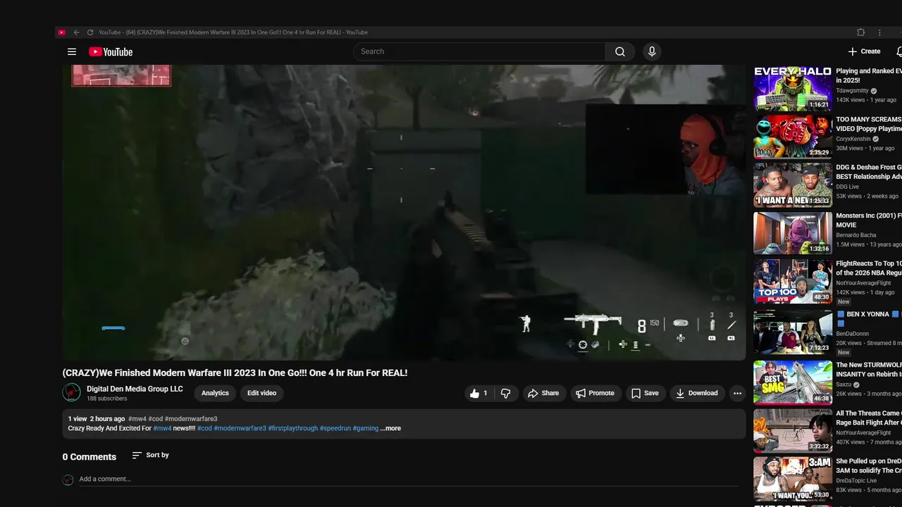Image resolution: width=902 pixels, height=507 pixels.
Task: Click the Promote button
Action: (595, 393)
